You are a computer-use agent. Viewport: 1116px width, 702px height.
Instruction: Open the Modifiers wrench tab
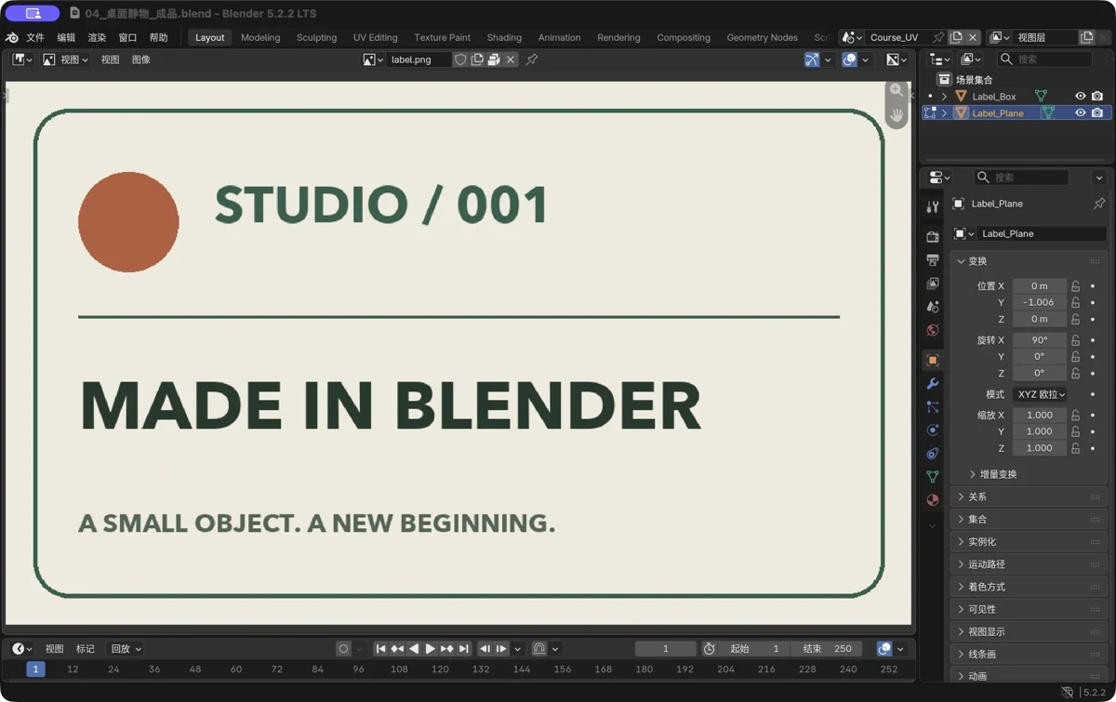pyautogui.click(x=933, y=383)
